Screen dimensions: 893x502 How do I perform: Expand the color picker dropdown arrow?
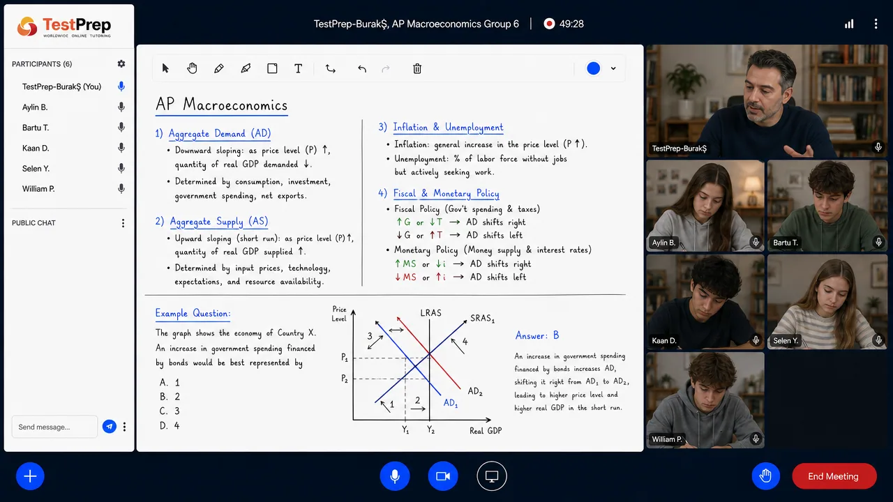[x=613, y=68]
